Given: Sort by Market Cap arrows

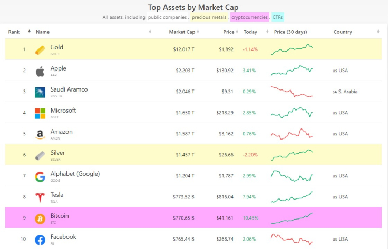Looking at the screenshot, I should click(x=198, y=32).
